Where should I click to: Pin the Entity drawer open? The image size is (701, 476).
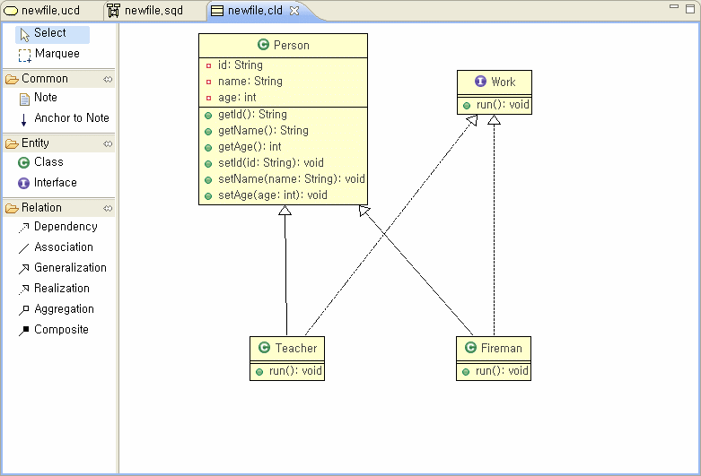click(108, 143)
